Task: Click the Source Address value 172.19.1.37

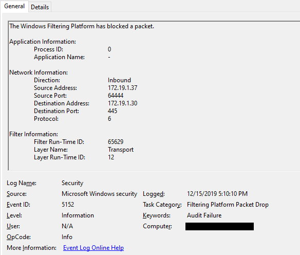Action: coord(122,88)
